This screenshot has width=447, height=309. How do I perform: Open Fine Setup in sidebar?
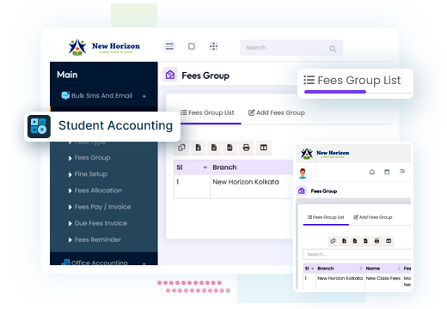pyautogui.click(x=91, y=174)
